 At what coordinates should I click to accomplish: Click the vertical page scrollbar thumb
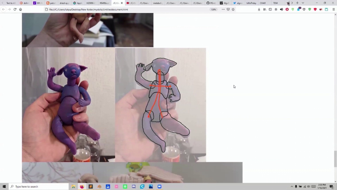(x=335, y=159)
